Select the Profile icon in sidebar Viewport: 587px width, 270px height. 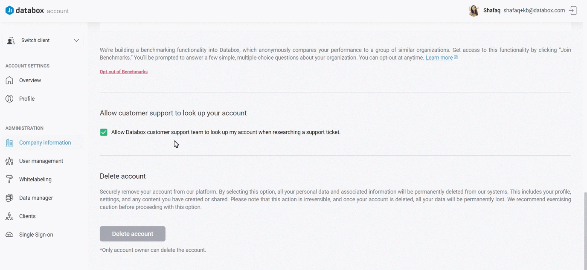click(9, 98)
